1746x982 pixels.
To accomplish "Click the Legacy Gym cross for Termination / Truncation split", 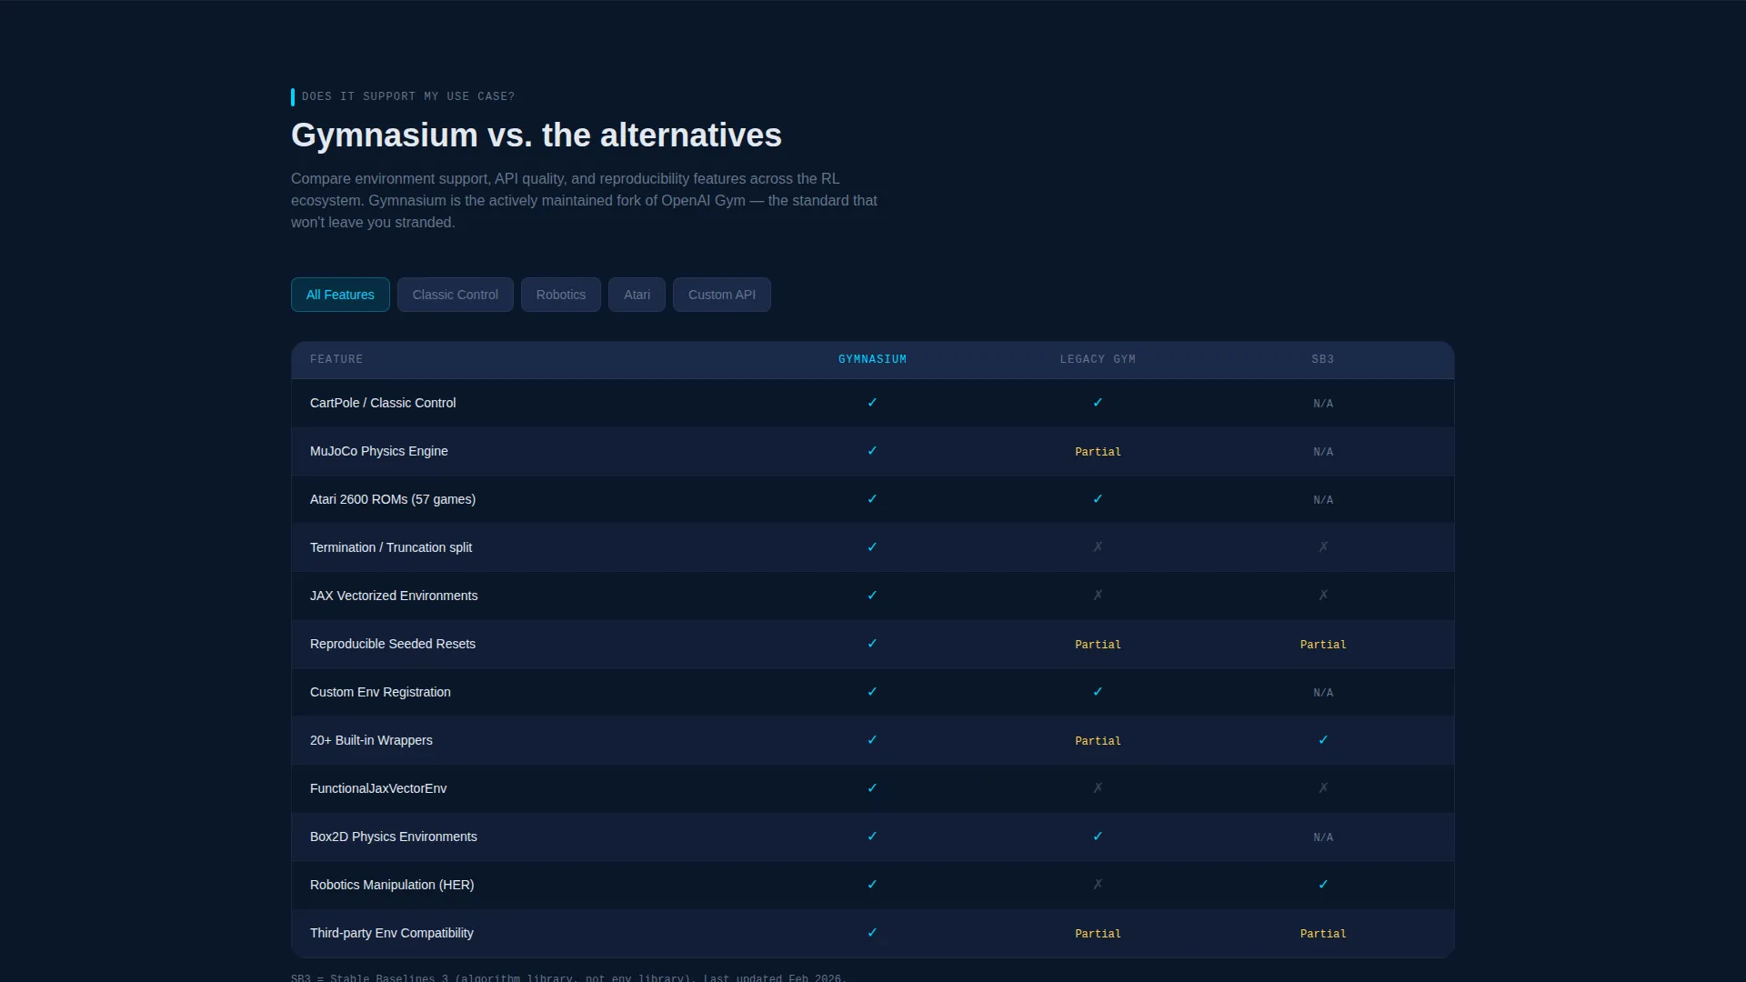I will point(1098,547).
